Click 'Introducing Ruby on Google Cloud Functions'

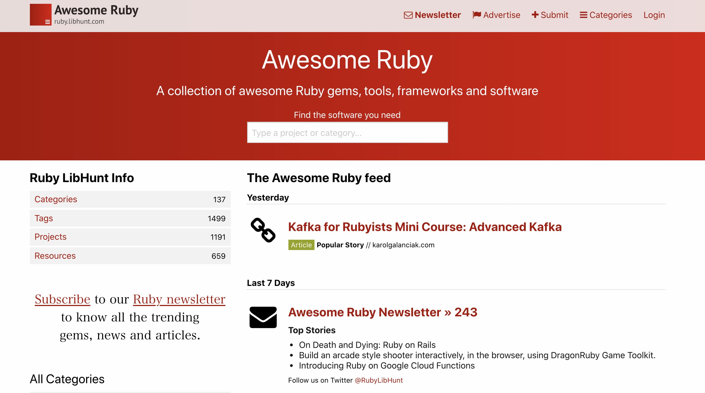(387, 366)
